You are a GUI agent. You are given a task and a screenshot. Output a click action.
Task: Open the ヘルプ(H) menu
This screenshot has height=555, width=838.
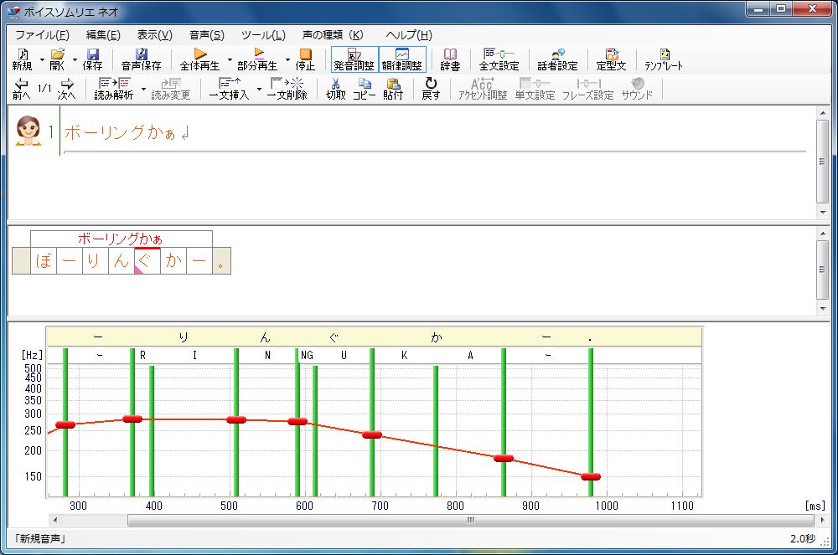pos(409,34)
